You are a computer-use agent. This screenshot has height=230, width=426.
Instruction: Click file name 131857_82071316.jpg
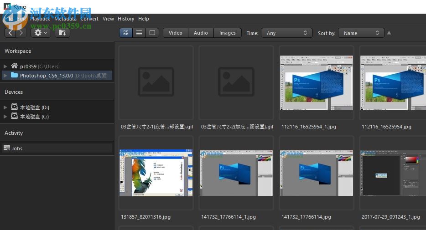click(145, 217)
